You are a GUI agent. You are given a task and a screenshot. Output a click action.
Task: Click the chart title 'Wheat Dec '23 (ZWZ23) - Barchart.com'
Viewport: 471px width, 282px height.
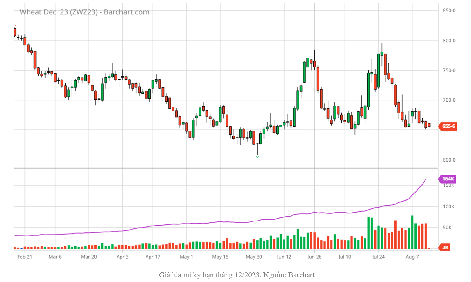pyautogui.click(x=84, y=12)
